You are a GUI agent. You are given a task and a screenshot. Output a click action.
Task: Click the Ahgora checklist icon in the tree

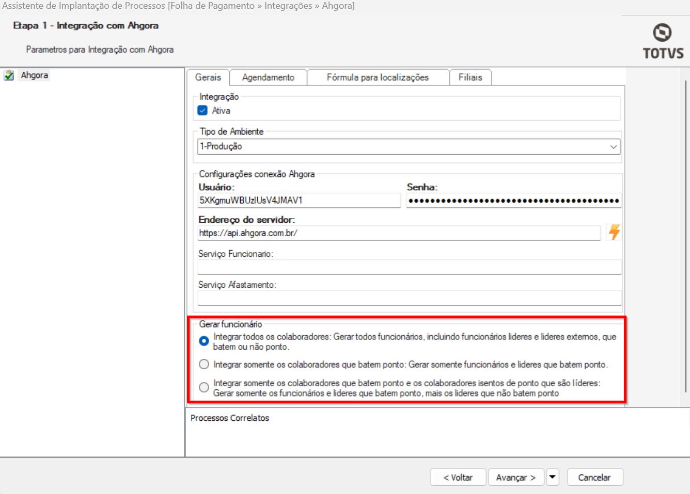[x=9, y=75]
